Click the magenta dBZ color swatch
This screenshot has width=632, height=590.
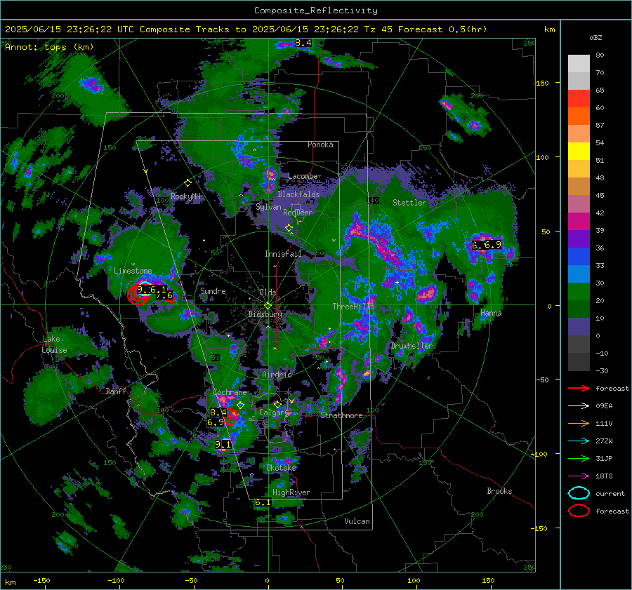point(579,221)
